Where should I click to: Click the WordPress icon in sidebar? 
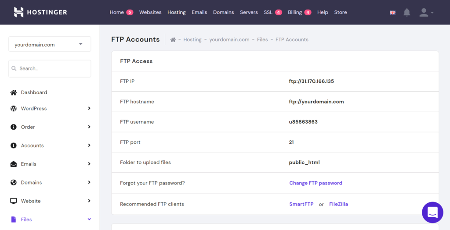[14, 109]
